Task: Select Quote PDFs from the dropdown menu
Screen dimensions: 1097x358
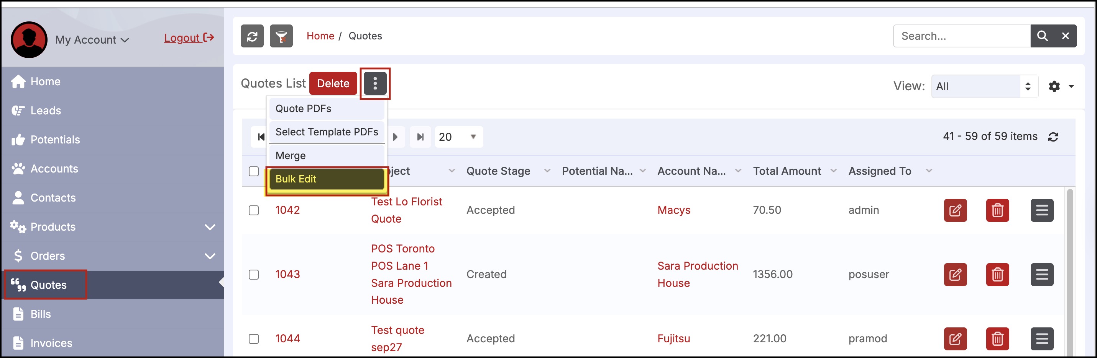Action: pos(326,108)
